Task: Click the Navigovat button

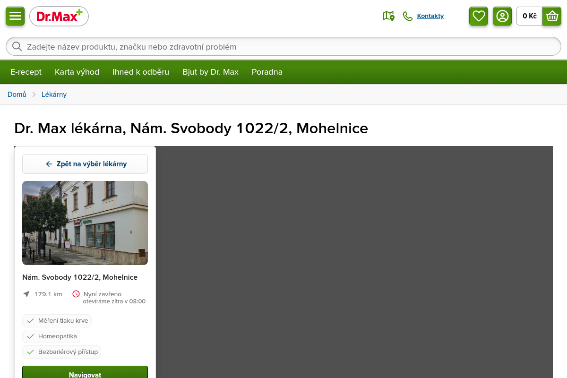Action: pyautogui.click(x=85, y=372)
